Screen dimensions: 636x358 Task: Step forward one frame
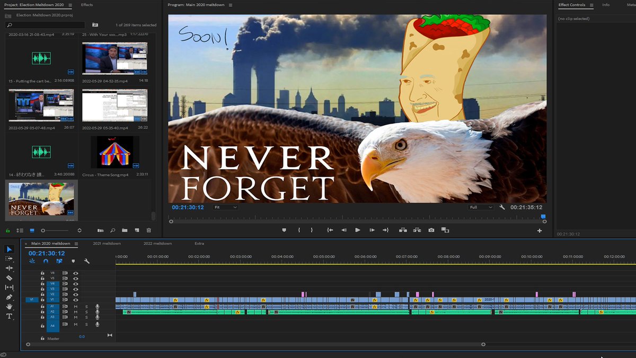(x=372, y=230)
